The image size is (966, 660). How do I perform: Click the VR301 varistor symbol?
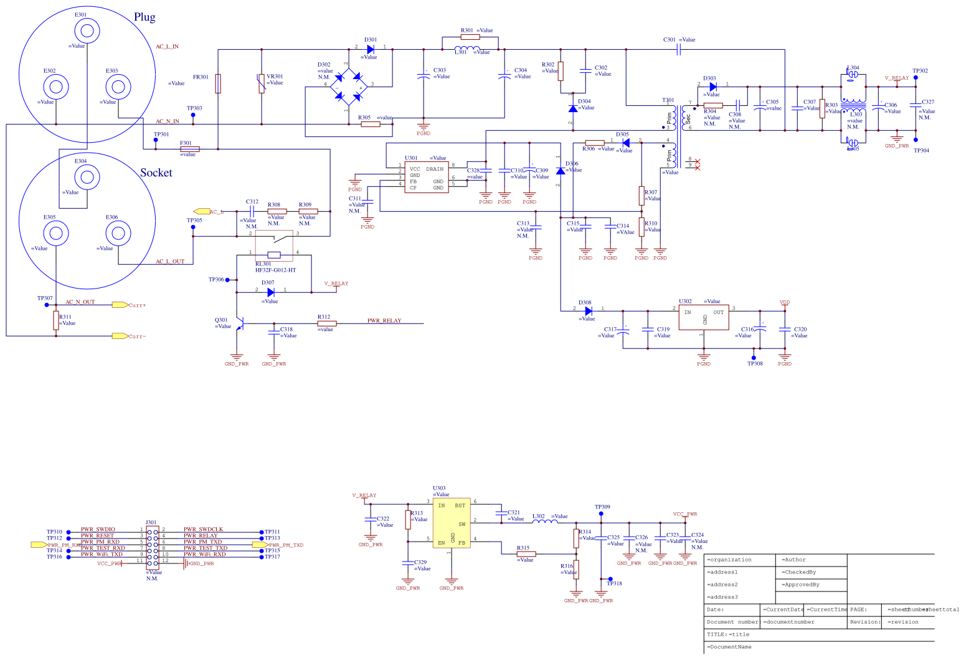[262, 84]
